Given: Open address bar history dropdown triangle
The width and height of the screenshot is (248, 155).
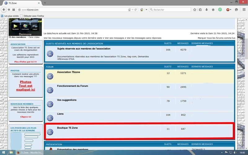Looking at the screenshot, I should (133, 10).
